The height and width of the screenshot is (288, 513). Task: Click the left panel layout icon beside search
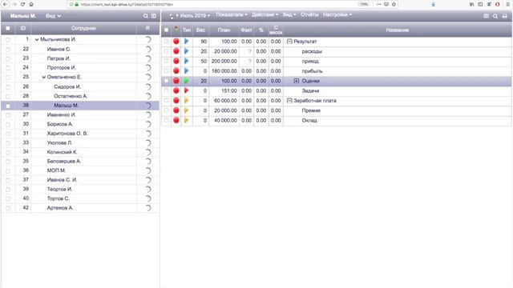[x=153, y=16]
